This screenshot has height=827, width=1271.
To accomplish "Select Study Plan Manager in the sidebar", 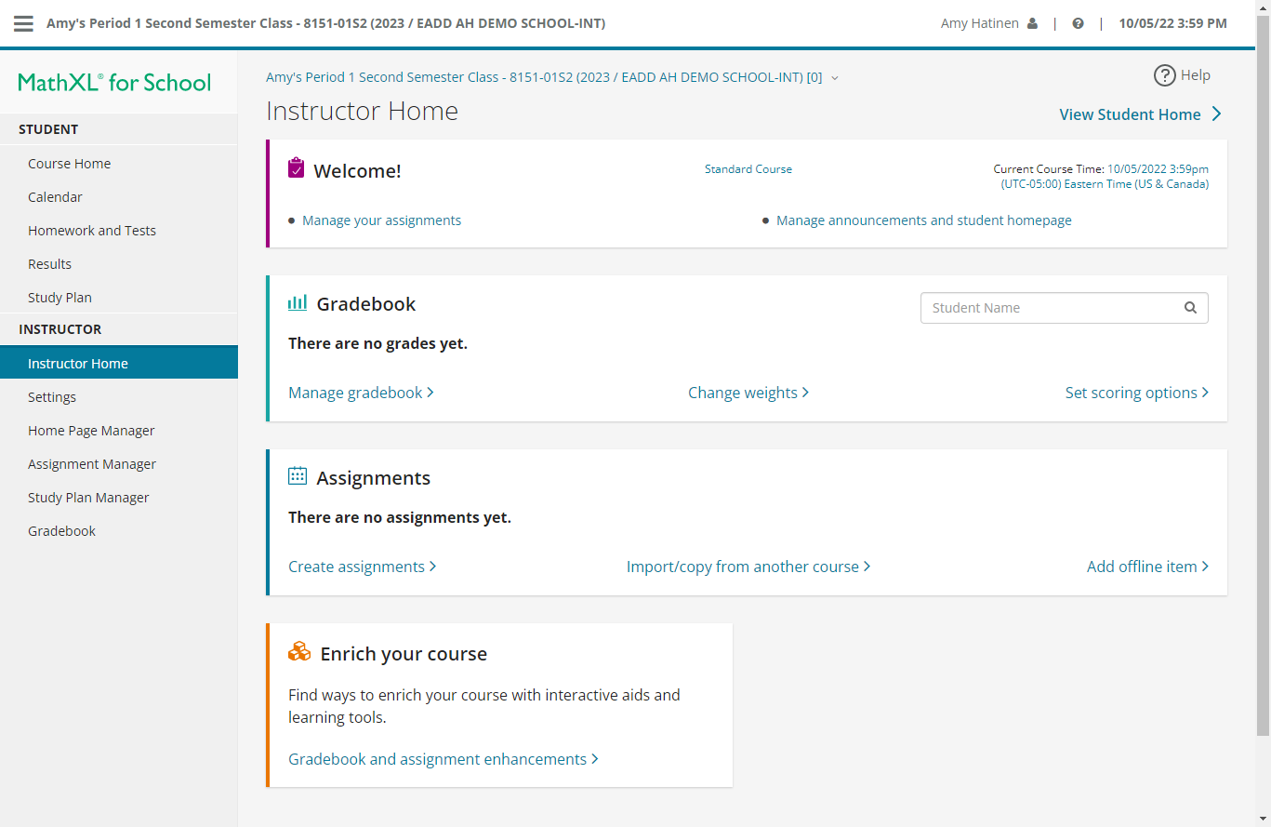I will 87,497.
